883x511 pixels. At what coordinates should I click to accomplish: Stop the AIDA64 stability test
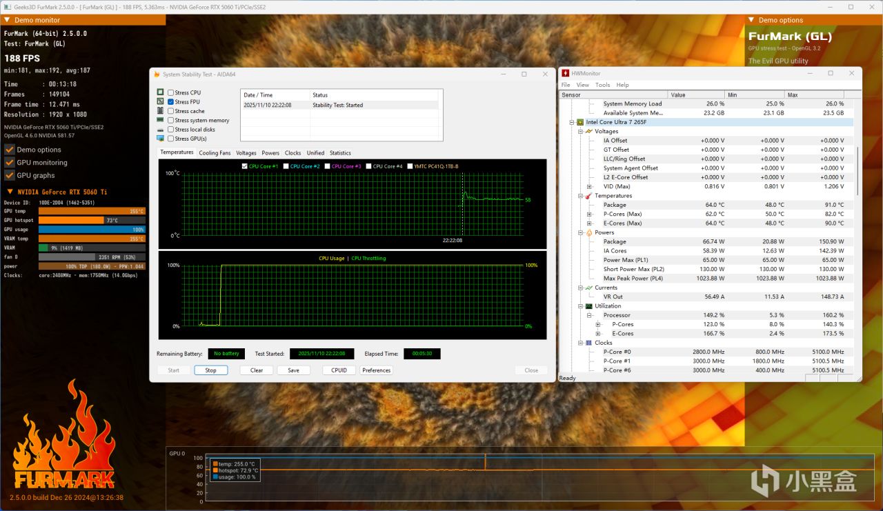tap(210, 370)
